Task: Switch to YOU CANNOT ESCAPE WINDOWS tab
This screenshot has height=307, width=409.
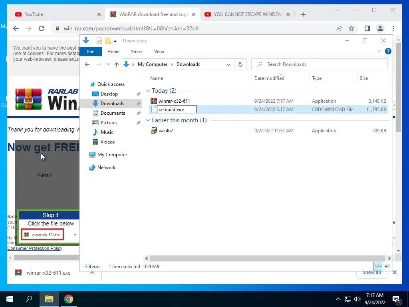Action: pos(247,14)
